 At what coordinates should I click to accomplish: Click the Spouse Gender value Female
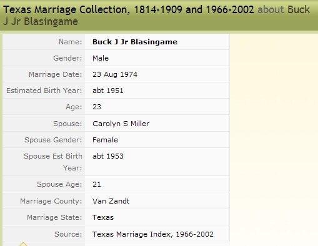coord(105,140)
